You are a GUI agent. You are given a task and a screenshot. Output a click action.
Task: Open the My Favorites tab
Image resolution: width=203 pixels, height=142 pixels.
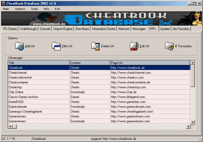tap(181, 29)
